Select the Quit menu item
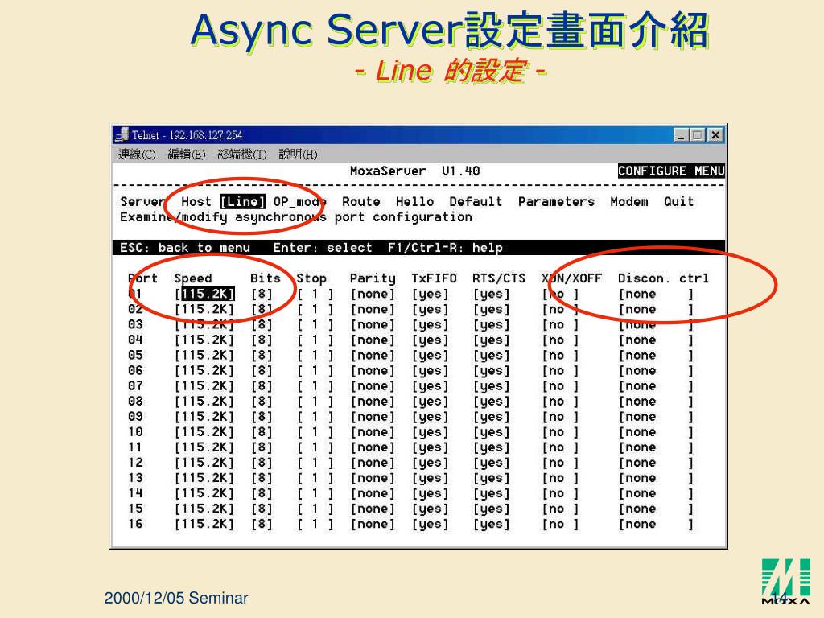 tap(678, 202)
